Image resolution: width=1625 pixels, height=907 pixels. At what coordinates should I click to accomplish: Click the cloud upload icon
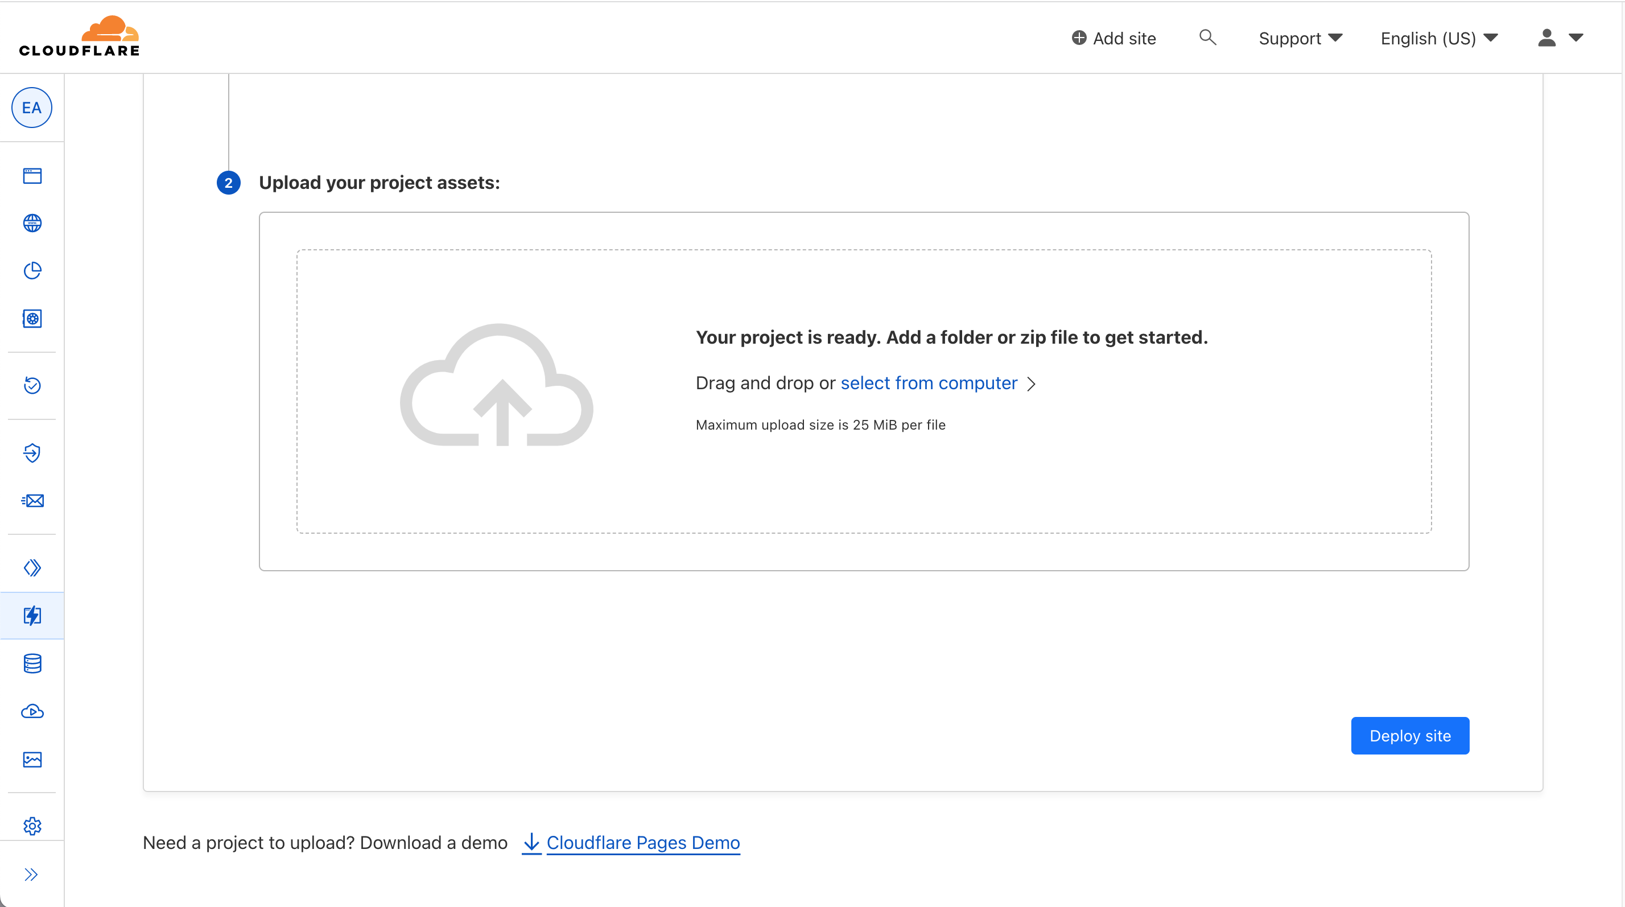tap(497, 385)
